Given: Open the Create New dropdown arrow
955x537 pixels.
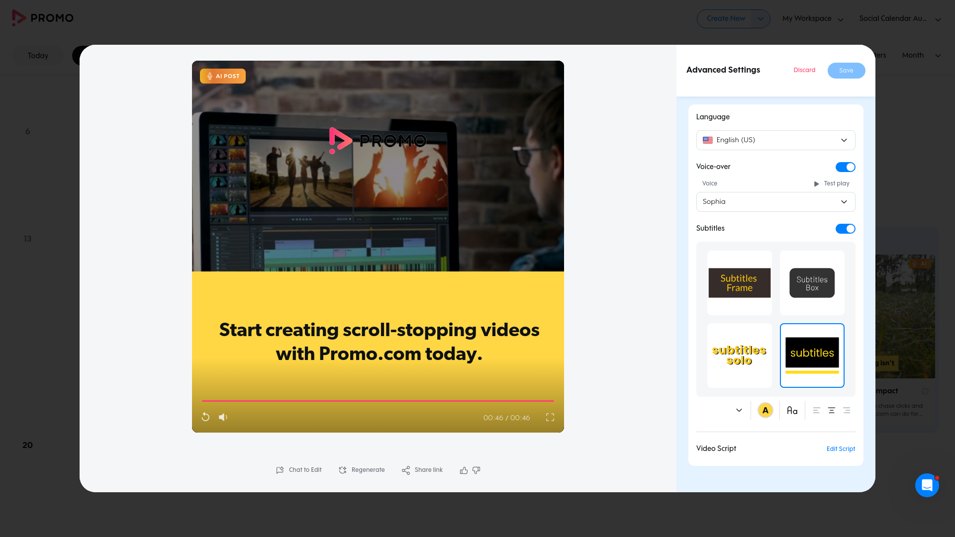Looking at the screenshot, I should point(760,19).
